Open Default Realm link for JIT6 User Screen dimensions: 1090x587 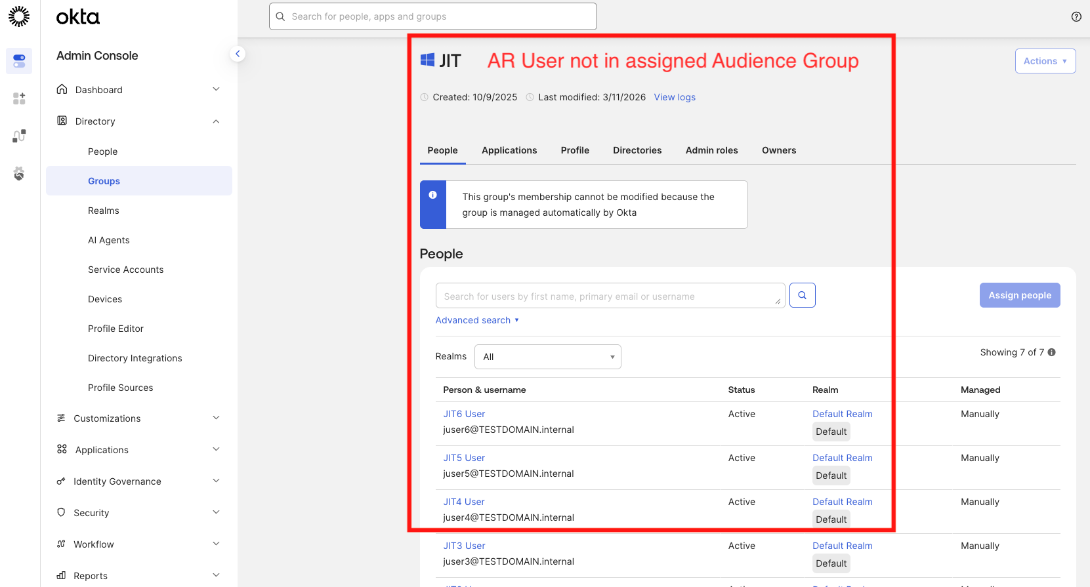(843, 414)
